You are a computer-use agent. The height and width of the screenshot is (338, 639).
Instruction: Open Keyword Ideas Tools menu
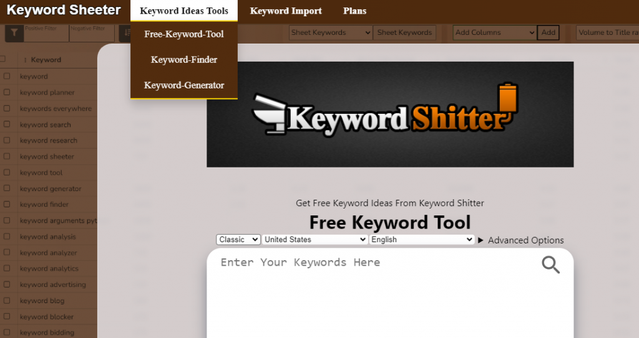[184, 11]
